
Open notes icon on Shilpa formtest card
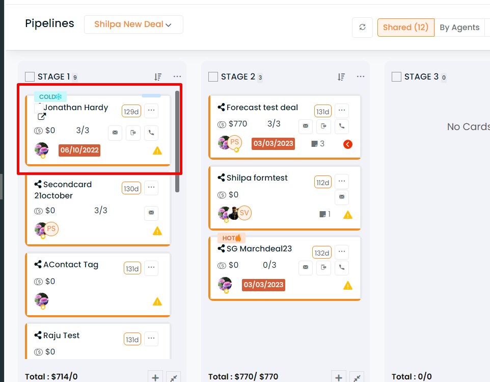click(x=323, y=214)
